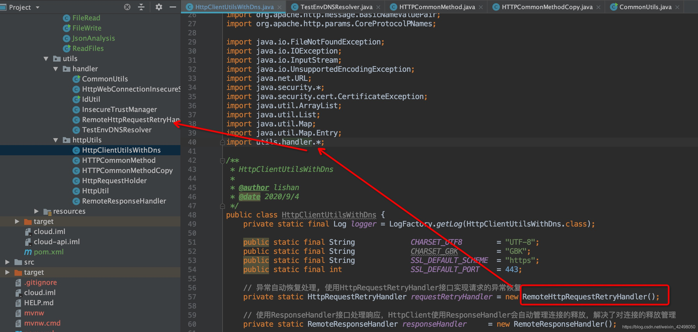
Task: Click the Collapse All icon in Project panel
Action: tap(141, 7)
